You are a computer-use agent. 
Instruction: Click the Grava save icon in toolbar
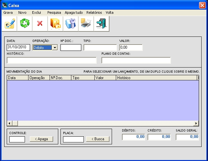tap(9, 24)
